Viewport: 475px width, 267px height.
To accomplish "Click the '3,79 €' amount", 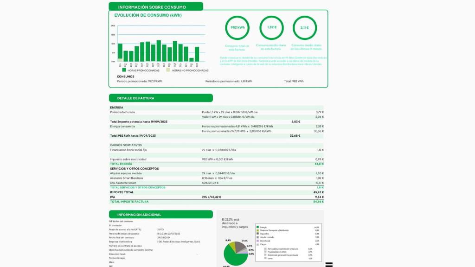I will (x=320, y=112).
